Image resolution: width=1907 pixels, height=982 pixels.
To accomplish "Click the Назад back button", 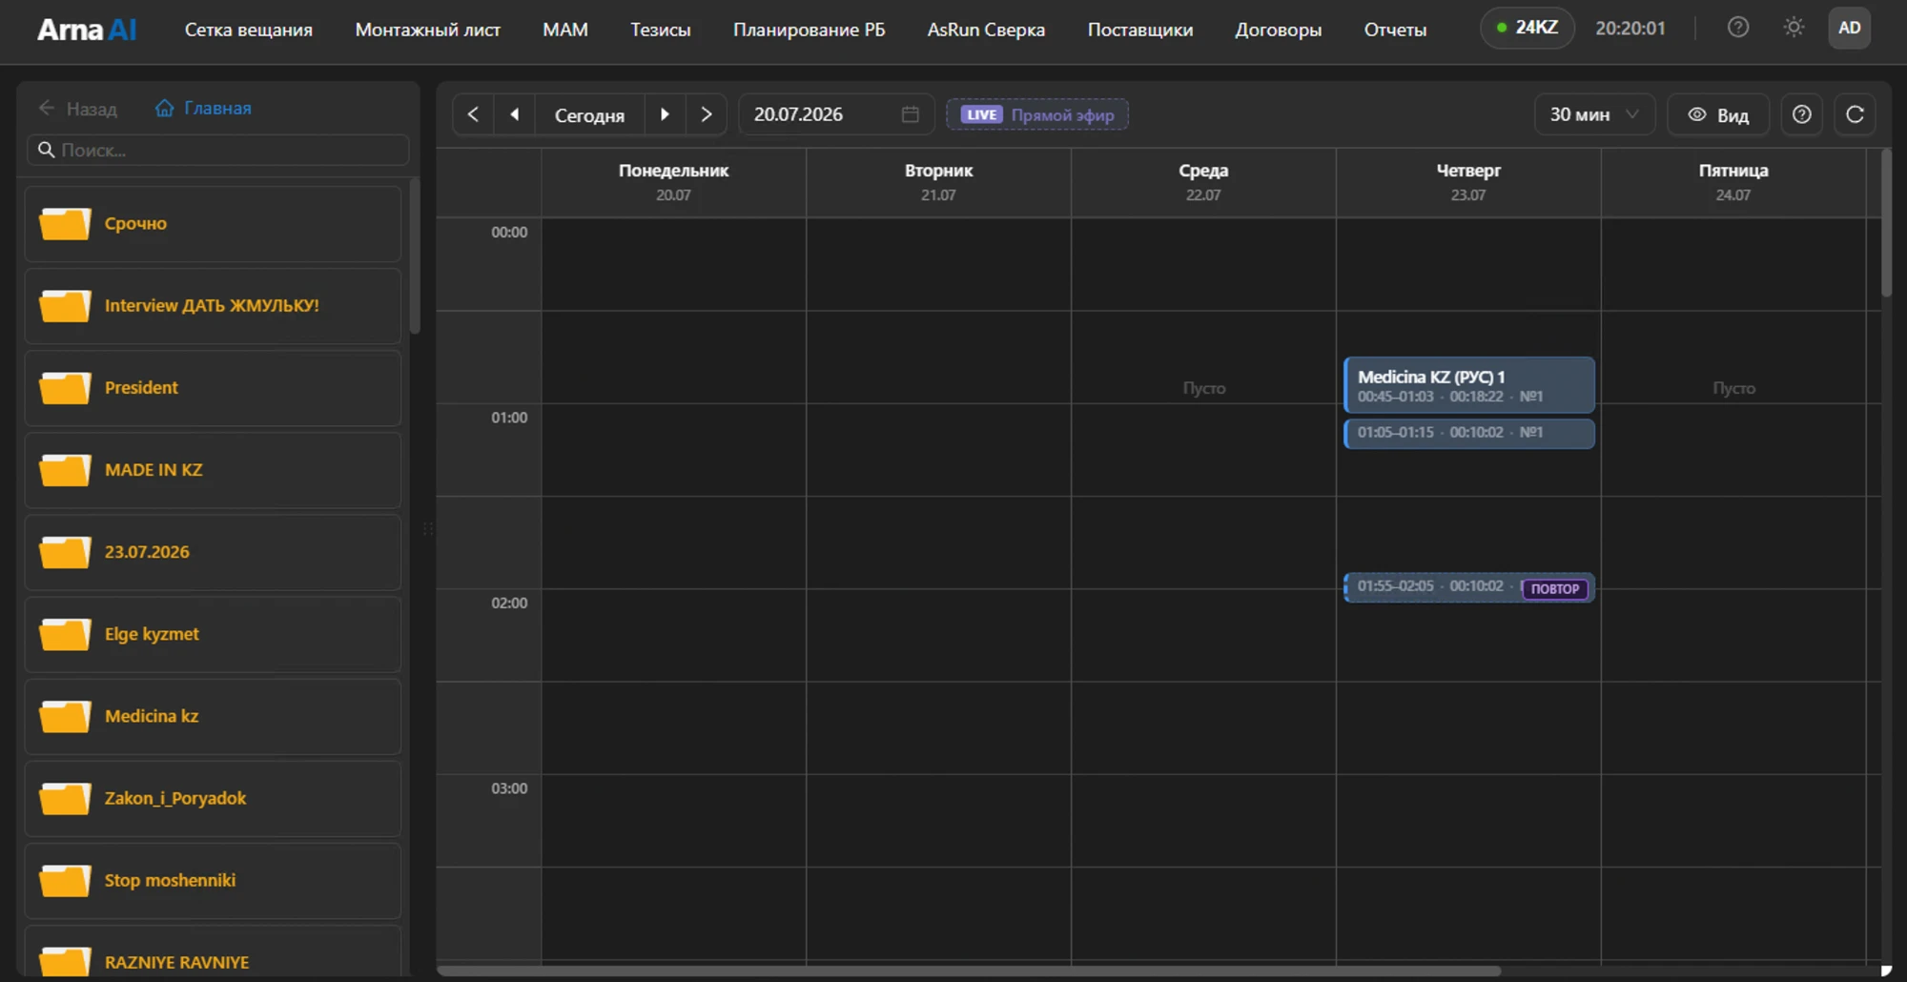I will tap(78, 109).
